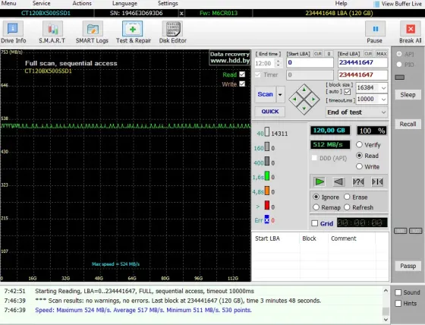The height and width of the screenshot is (325, 425).
Task: Expand the Scan button dropdown arrow
Action: pos(280,94)
